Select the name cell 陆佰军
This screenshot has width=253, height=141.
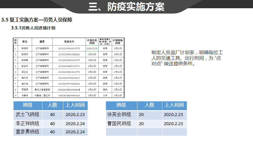click(25, 48)
